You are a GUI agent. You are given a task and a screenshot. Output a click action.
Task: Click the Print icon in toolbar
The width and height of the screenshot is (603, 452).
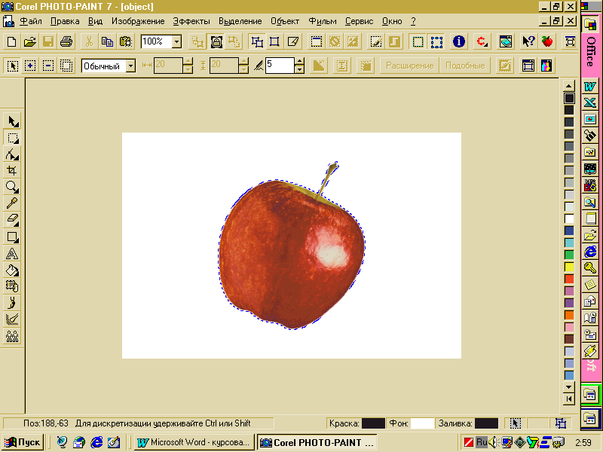pos(66,41)
